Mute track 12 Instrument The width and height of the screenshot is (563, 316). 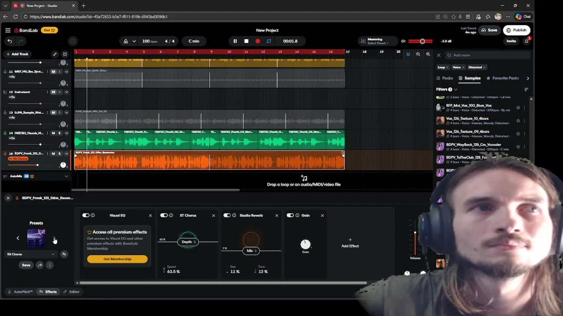click(x=53, y=92)
